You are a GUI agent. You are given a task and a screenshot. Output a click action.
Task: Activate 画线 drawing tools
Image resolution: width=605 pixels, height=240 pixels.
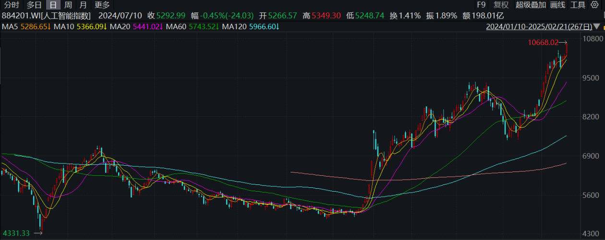click(557, 5)
